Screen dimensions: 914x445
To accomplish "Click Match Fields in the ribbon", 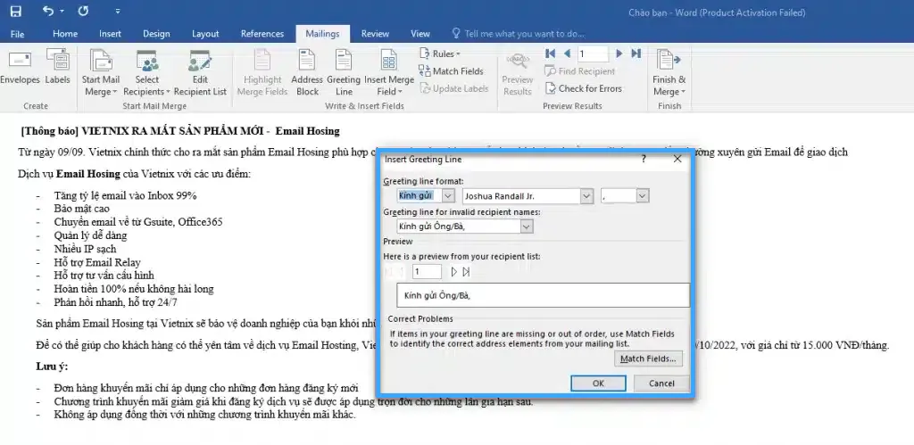I will pyautogui.click(x=451, y=71).
